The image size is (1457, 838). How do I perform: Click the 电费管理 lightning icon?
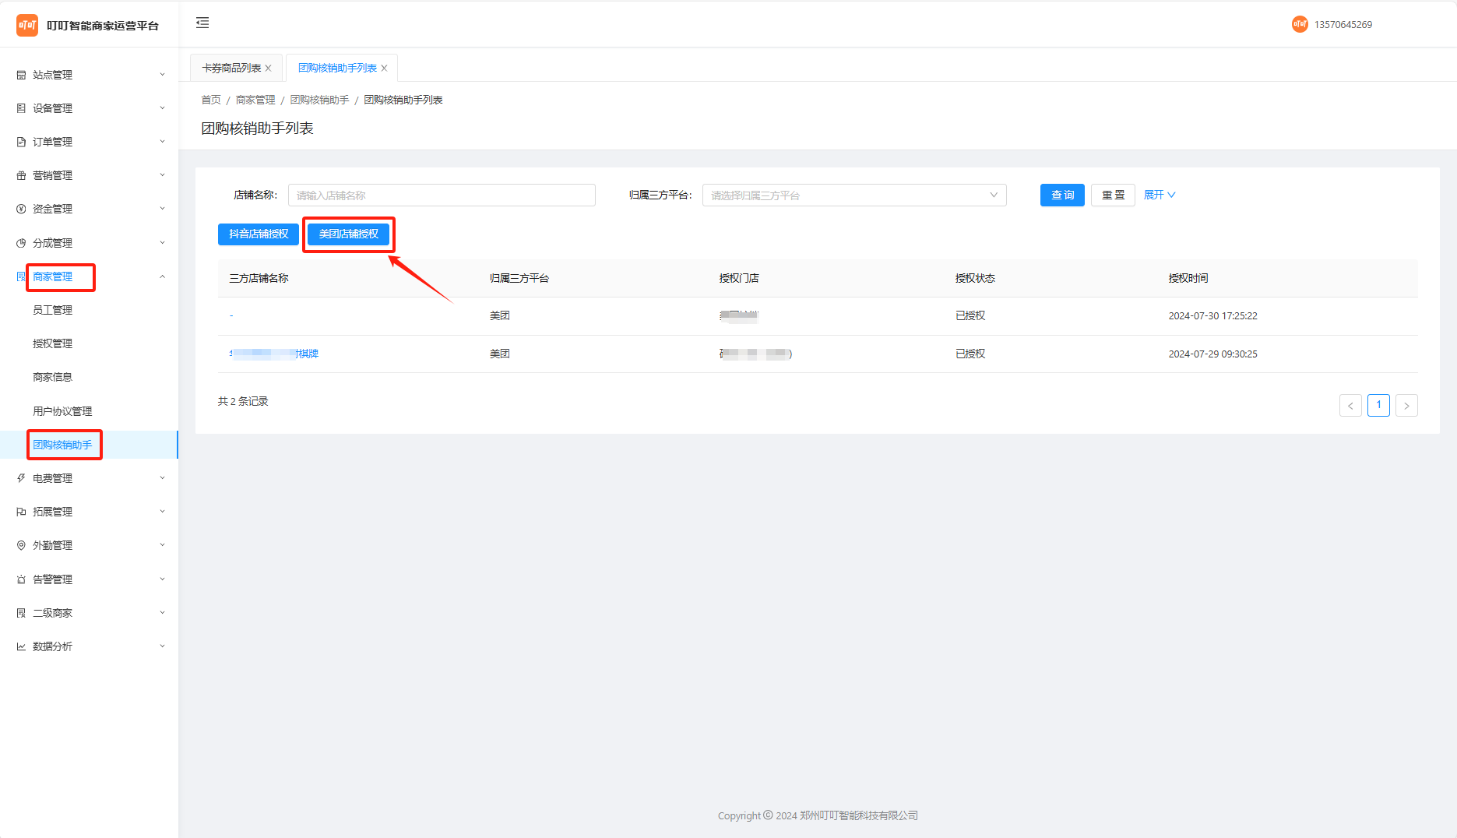[x=21, y=478]
